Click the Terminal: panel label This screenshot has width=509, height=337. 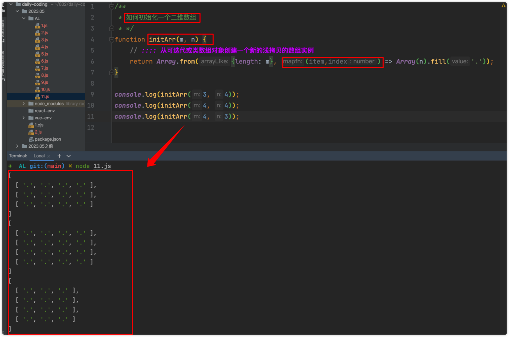pyautogui.click(x=18, y=156)
